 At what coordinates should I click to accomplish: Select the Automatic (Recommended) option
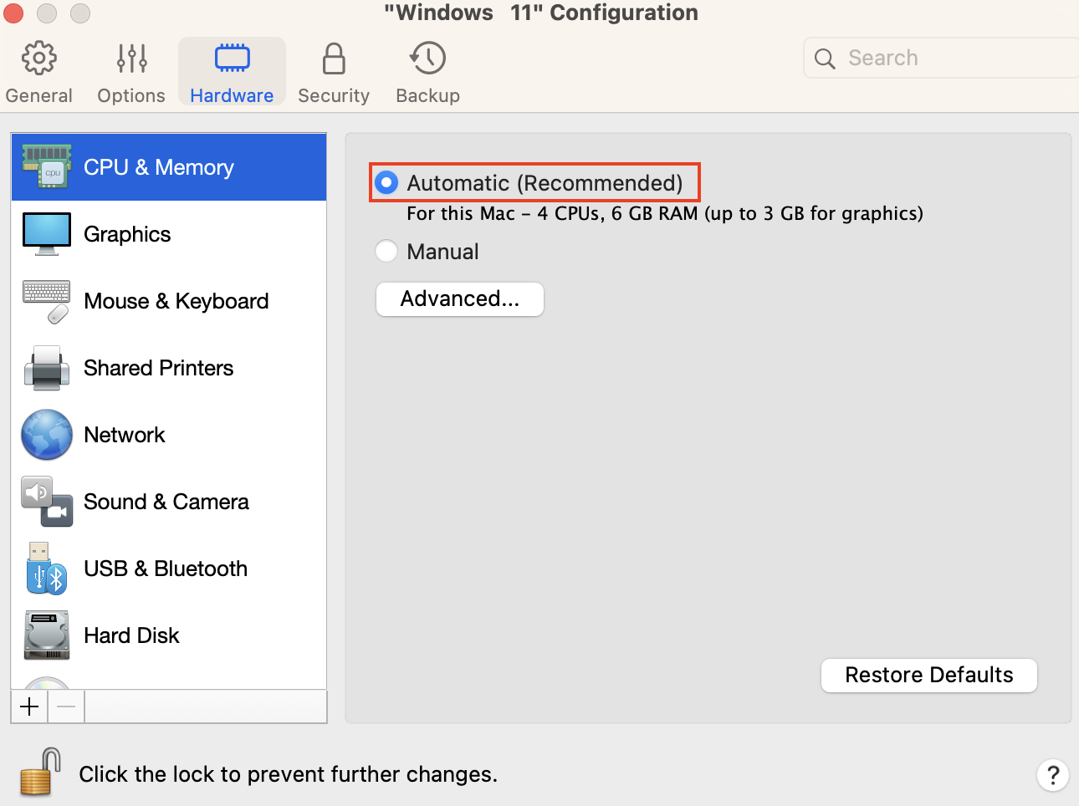[x=386, y=182]
